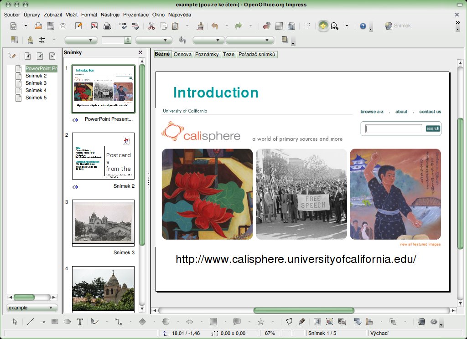Click the Export as PDF icon
Image resolution: width=467 pixels, height=339 pixels.
coord(94,26)
